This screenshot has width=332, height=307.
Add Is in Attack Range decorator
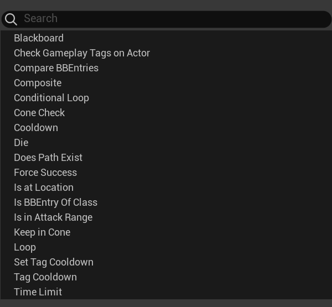53,217
